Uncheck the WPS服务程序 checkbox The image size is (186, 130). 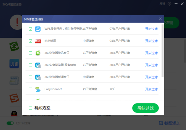coord(30,29)
